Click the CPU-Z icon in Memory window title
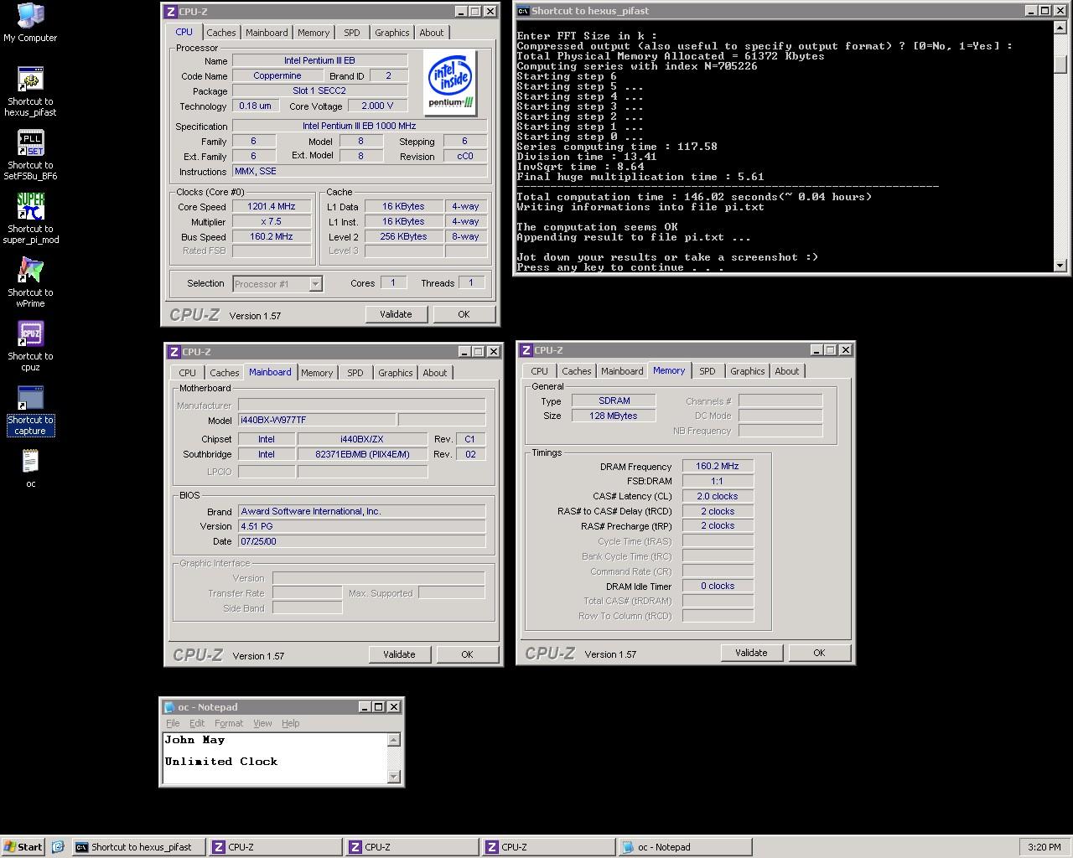 tap(526, 350)
